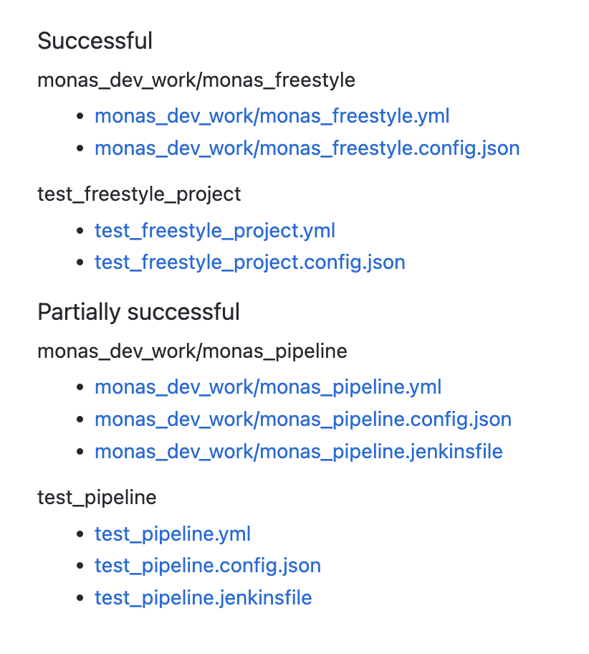Open monas_dev_work/monas_freestyle.yml link
Viewport: 589px width, 654px height.
tap(272, 116)
